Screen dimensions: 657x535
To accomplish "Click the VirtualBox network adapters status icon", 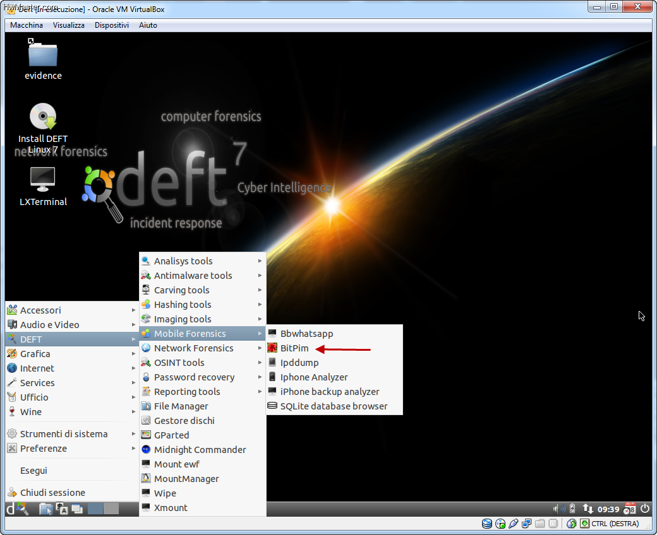I will tap(527, 524).
